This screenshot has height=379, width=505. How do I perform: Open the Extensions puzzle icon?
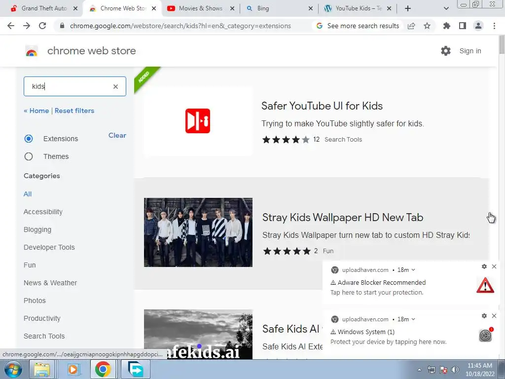coord(446,26)
